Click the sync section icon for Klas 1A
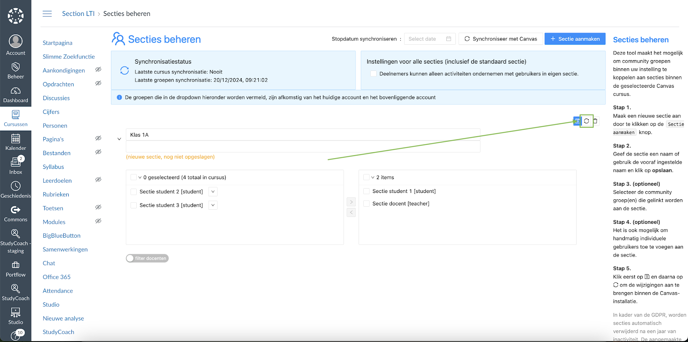This screenshot has height=342, width=688. [587, 121]
